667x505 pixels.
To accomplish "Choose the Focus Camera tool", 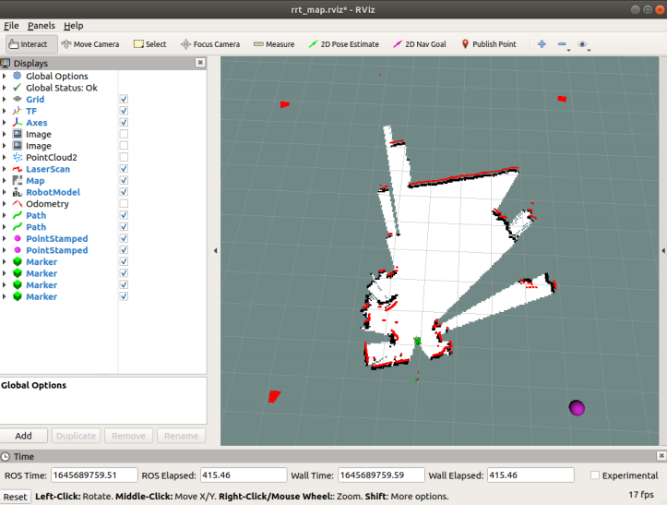I will (210, 43).
